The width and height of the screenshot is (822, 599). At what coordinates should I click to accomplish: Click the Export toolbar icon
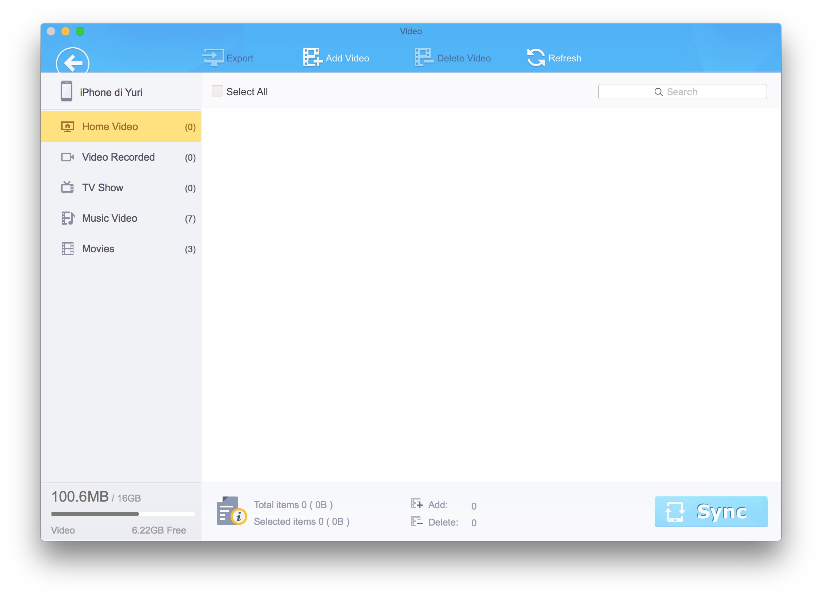click(x=213, y=57)
